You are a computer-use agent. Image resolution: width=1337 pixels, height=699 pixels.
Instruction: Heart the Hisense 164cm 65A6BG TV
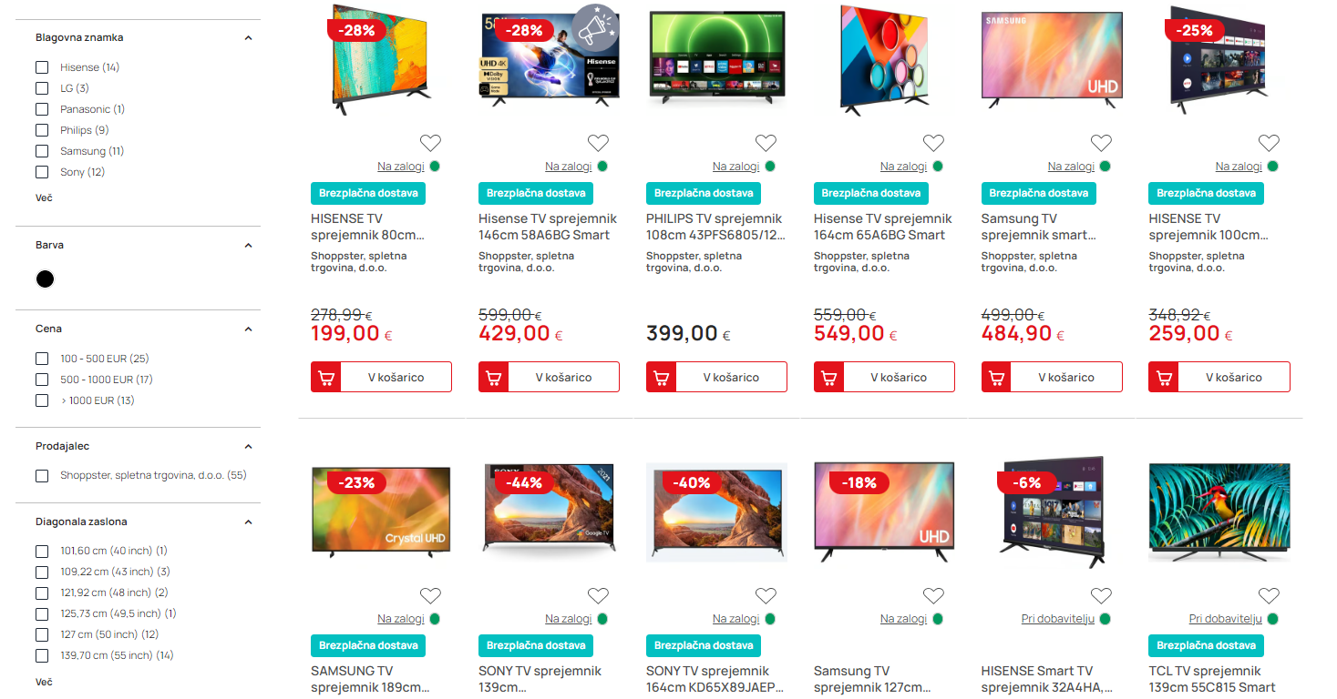[933, 143]
